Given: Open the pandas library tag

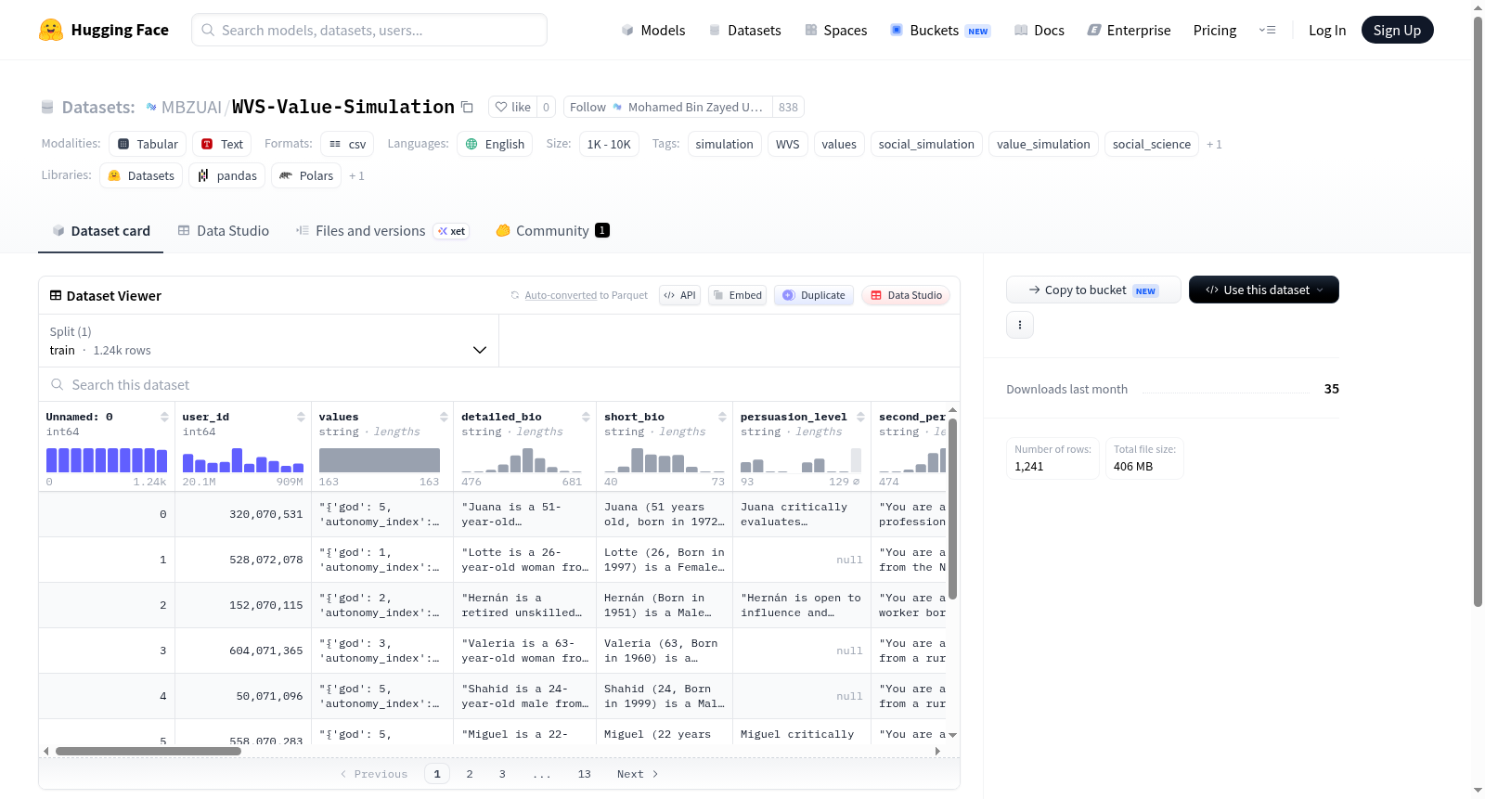Looking at the screenshot, I should (x=226, y=175).
